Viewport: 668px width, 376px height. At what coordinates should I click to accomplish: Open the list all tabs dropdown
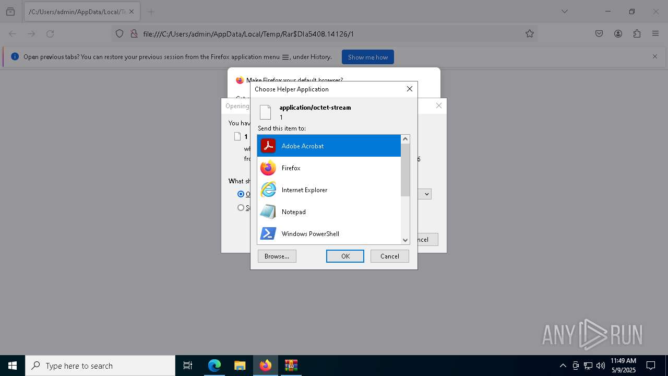click(564, 11)
